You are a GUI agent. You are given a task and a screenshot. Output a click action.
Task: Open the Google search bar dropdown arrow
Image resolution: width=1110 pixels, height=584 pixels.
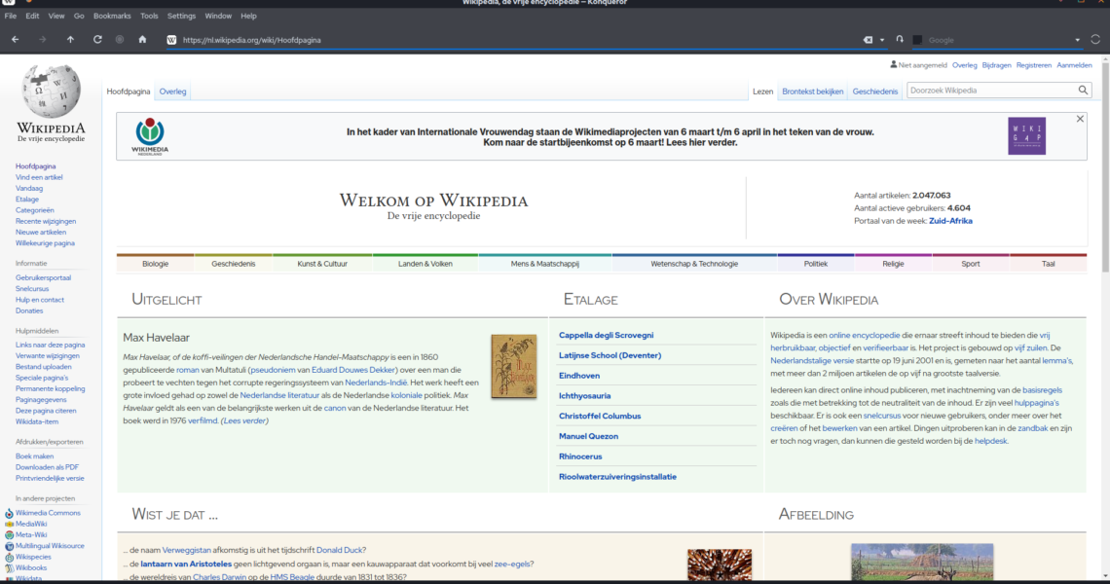(1078, 40)
